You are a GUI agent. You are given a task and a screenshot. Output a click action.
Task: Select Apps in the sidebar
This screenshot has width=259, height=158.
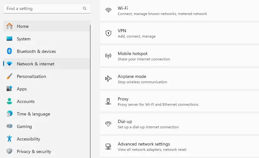[22, 89]
